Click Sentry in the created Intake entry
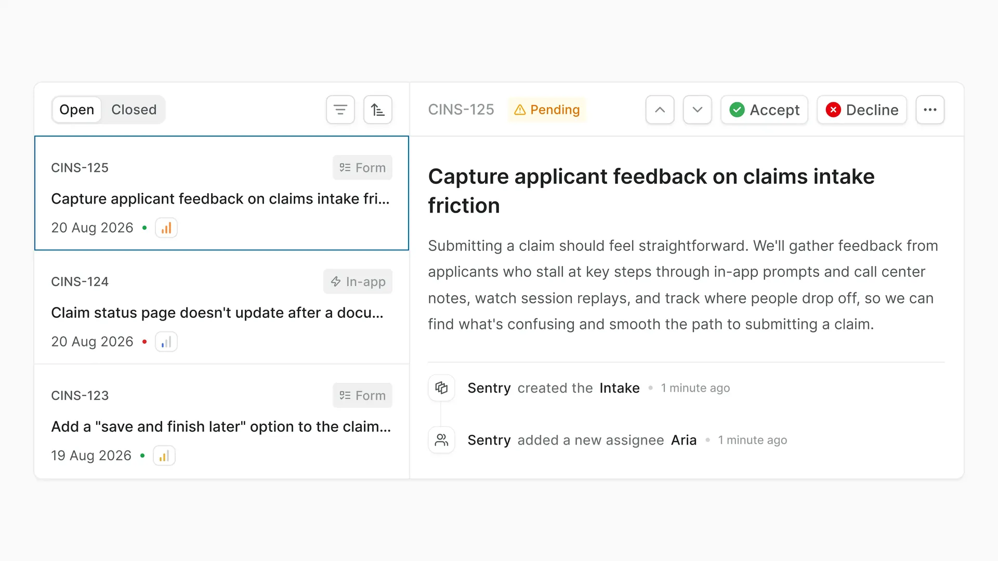 pos(489,388)
